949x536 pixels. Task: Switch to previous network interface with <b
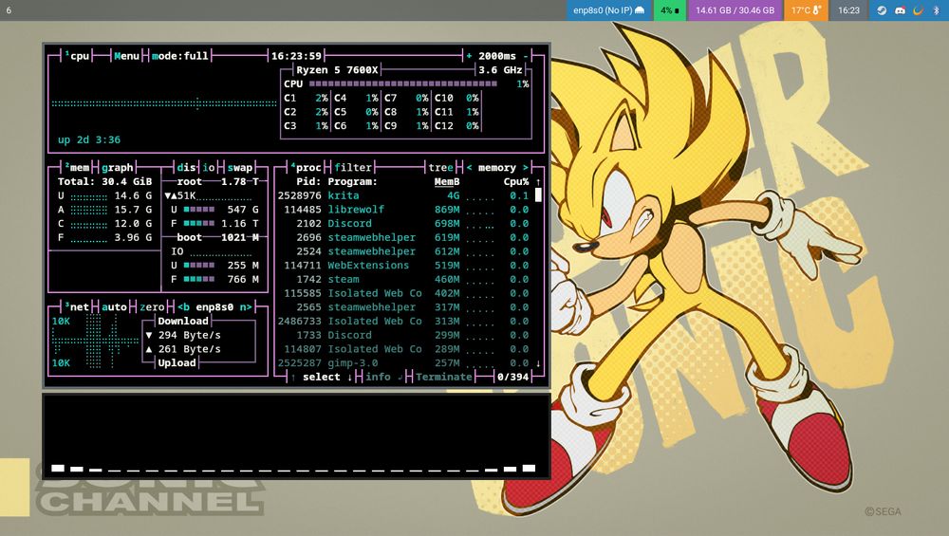coord(183,306)
